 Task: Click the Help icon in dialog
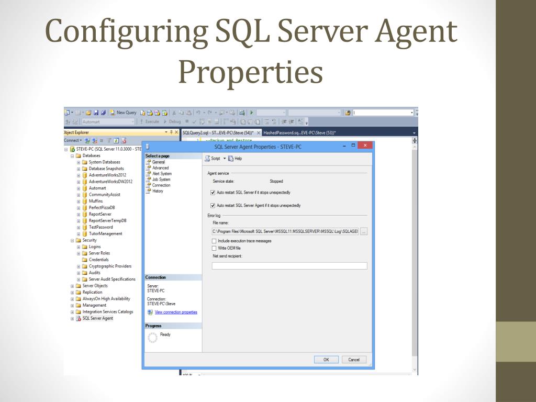point(231,158)
